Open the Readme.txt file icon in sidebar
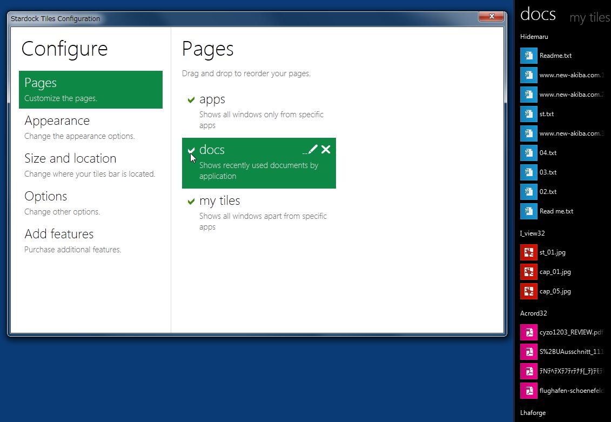The width and height of the screenshot is (611, 422). pos(528,55)
